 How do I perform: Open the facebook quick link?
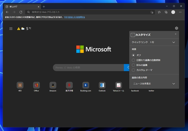(135, 91)
